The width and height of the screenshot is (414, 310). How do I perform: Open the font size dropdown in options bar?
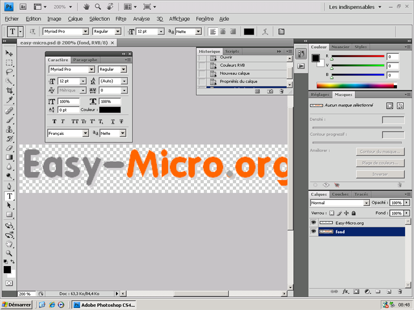tap(161, 32)
